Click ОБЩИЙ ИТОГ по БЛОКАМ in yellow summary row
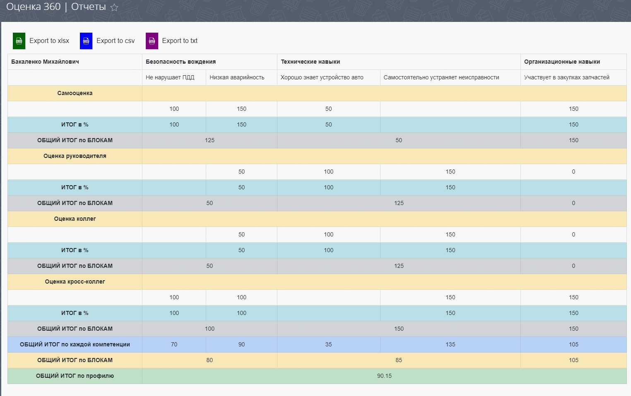This screenshot has height=396, width=631. [x=75, y=360]
